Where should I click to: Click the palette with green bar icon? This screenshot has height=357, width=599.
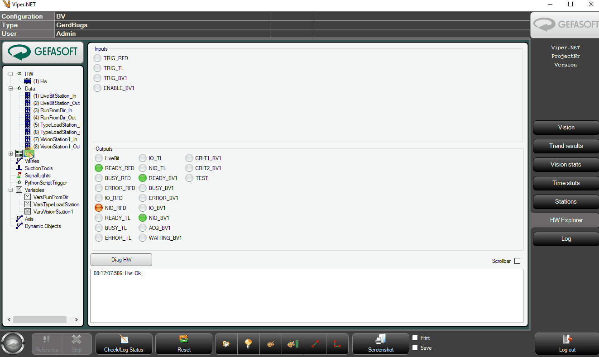(293, 344)
